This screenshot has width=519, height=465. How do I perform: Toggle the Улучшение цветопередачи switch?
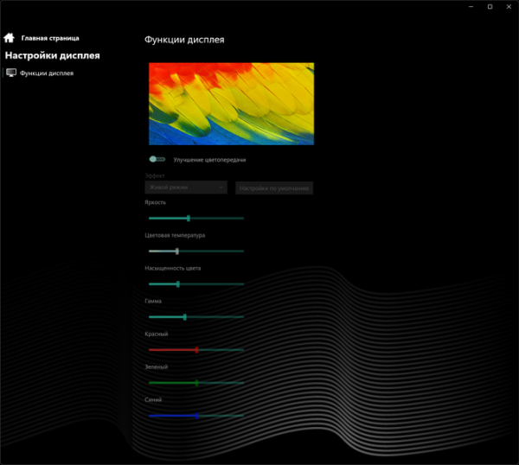[157, 159]
